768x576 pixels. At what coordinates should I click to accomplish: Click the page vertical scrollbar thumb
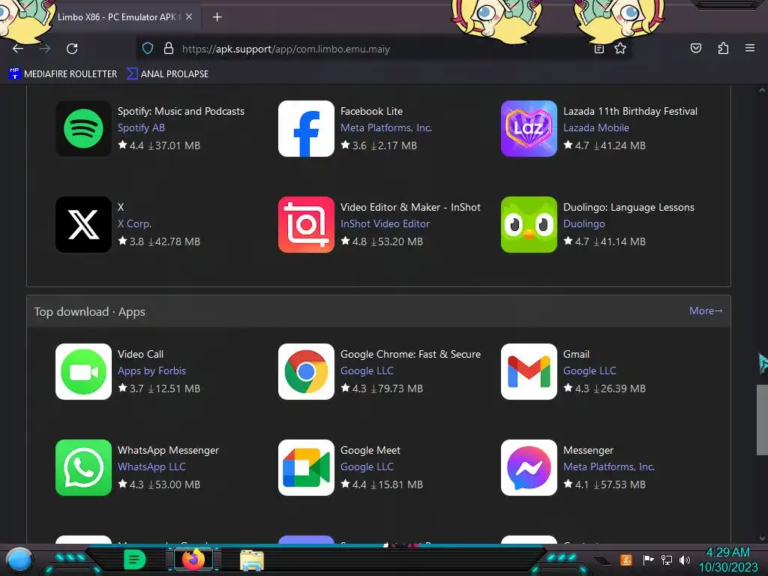(762, 420)
